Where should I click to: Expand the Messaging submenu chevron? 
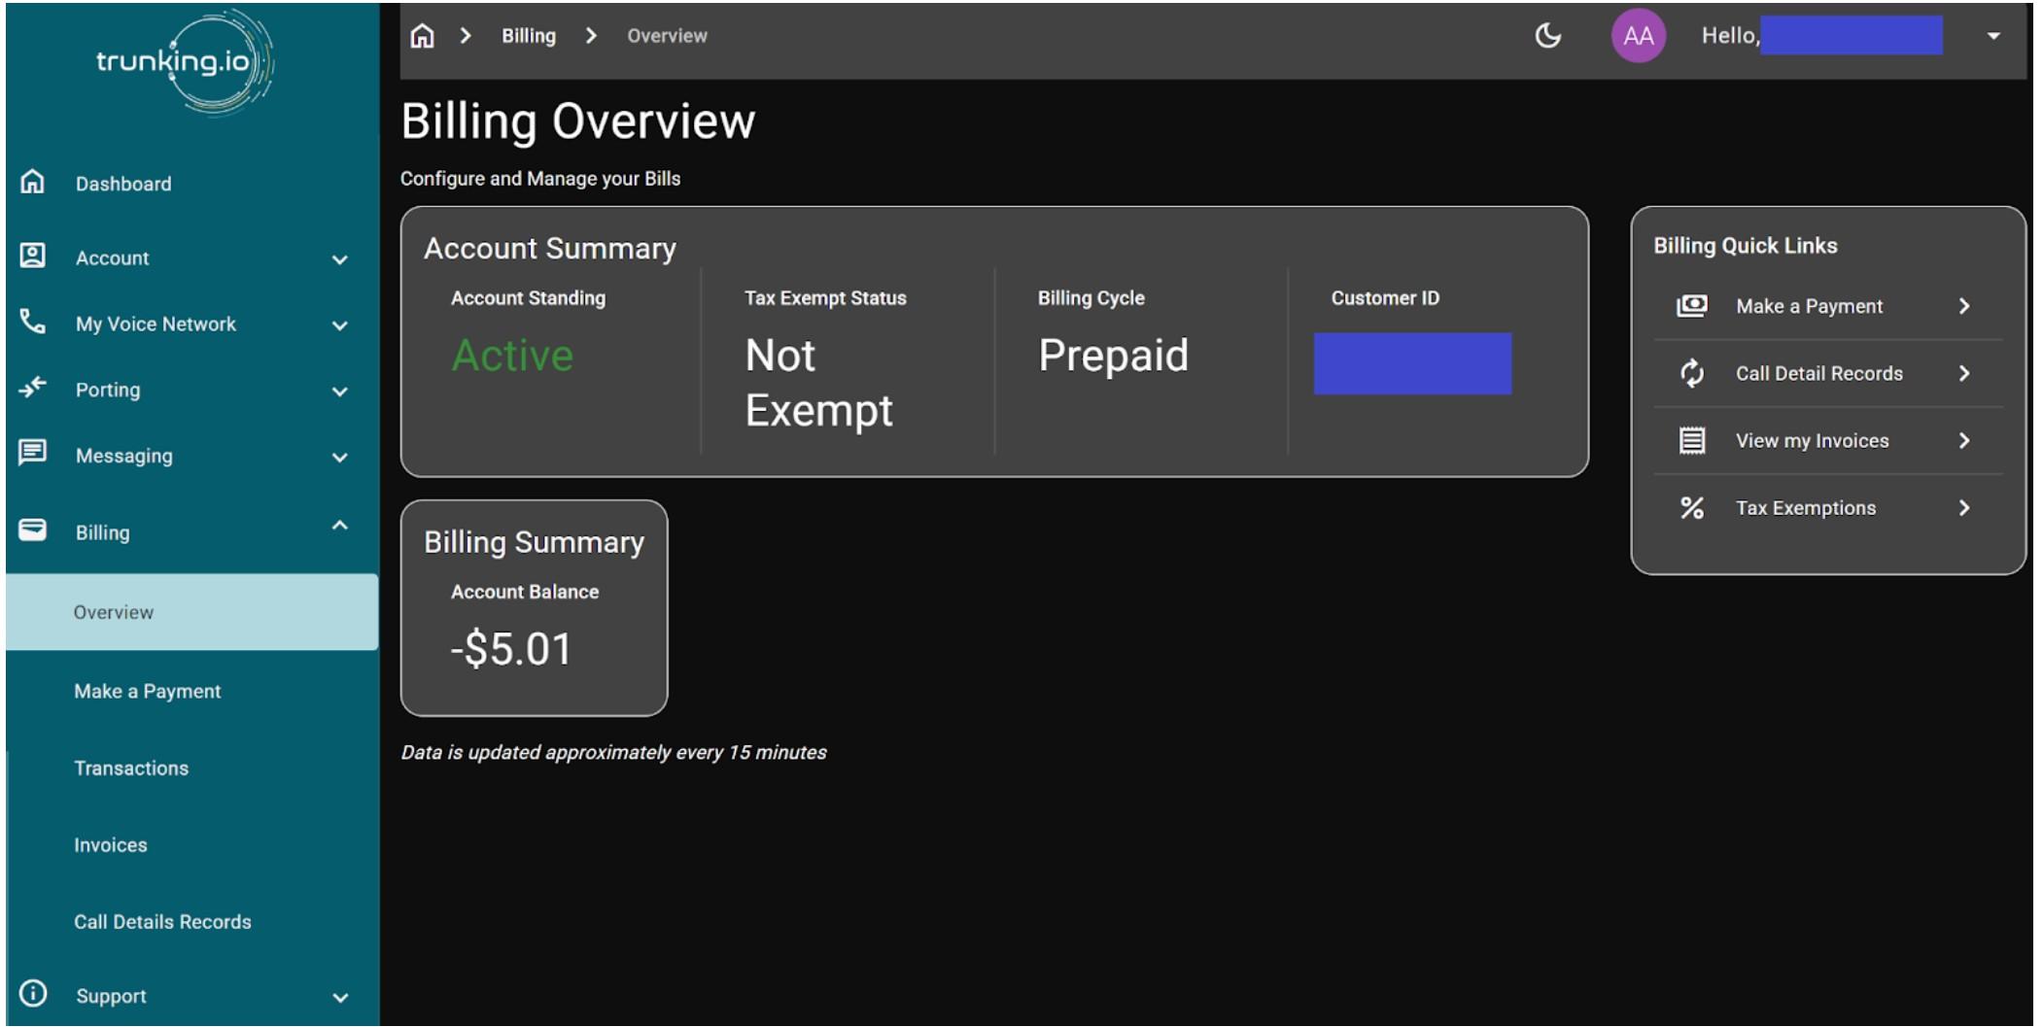(x=339, y=458)
